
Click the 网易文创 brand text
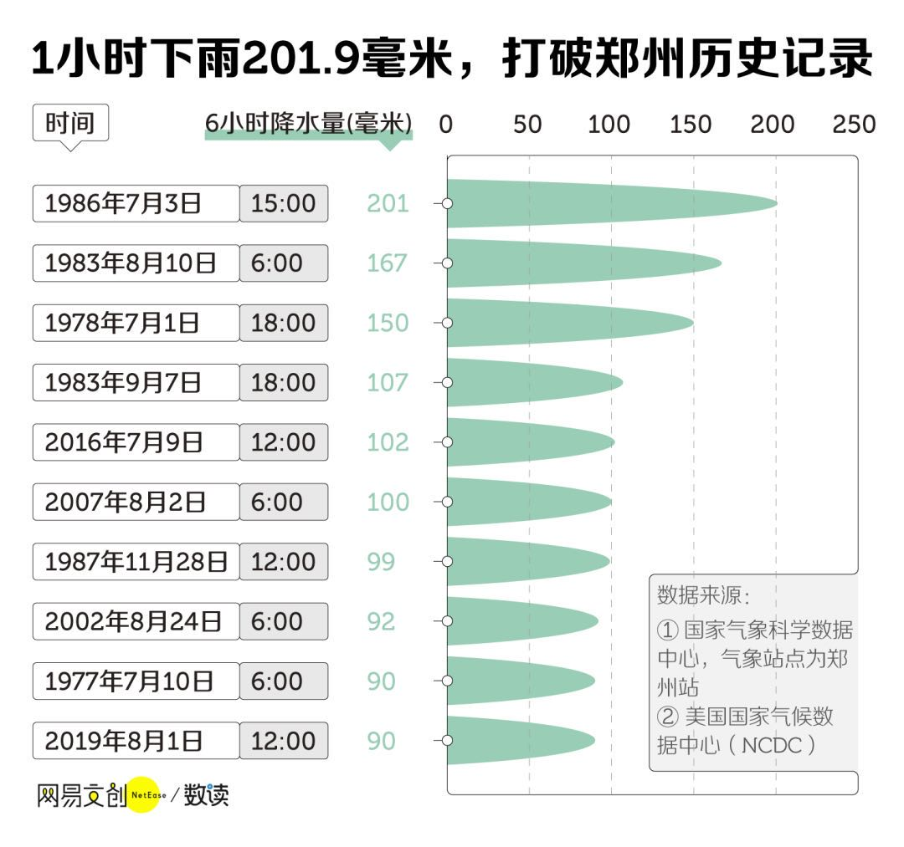click(81, 796)
